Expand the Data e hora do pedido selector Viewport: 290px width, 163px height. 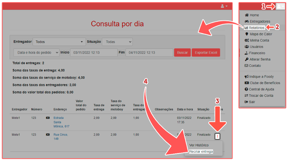(x=36, y=53)
